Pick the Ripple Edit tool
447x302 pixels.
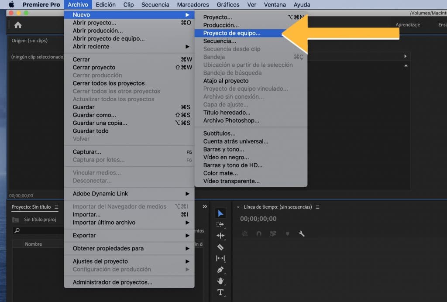tap(220, 236)
